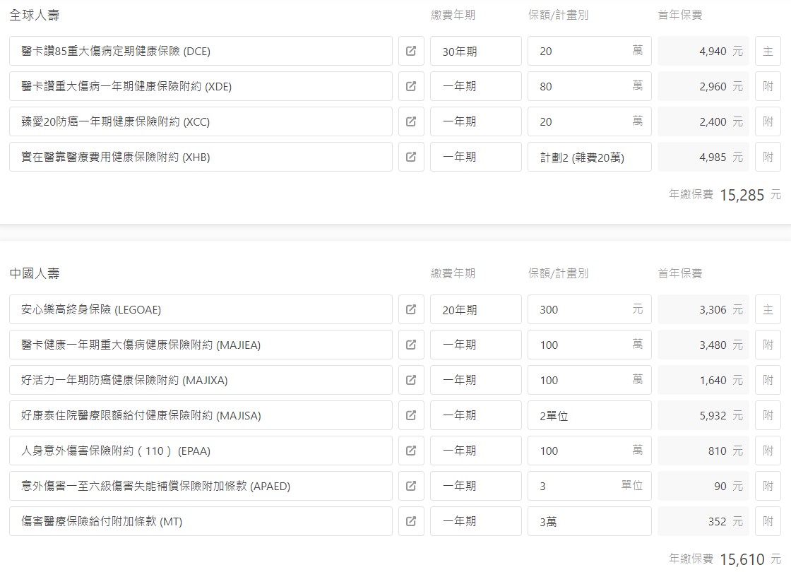The width and height of the screenshot is (791, 572).
Task: Open the 一年期 payment term for MAJIEA
Action: point(476,345)
